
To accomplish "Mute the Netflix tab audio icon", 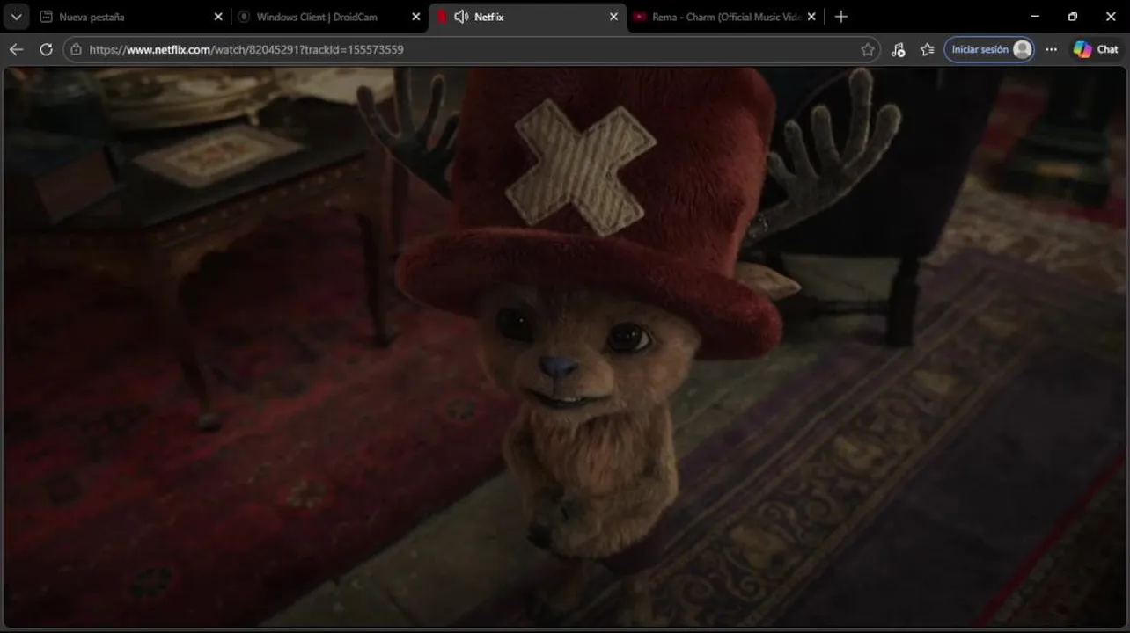I will (x=461, y=17).
